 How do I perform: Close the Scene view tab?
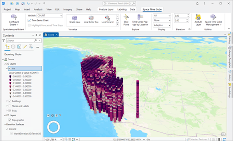[56, 35]
